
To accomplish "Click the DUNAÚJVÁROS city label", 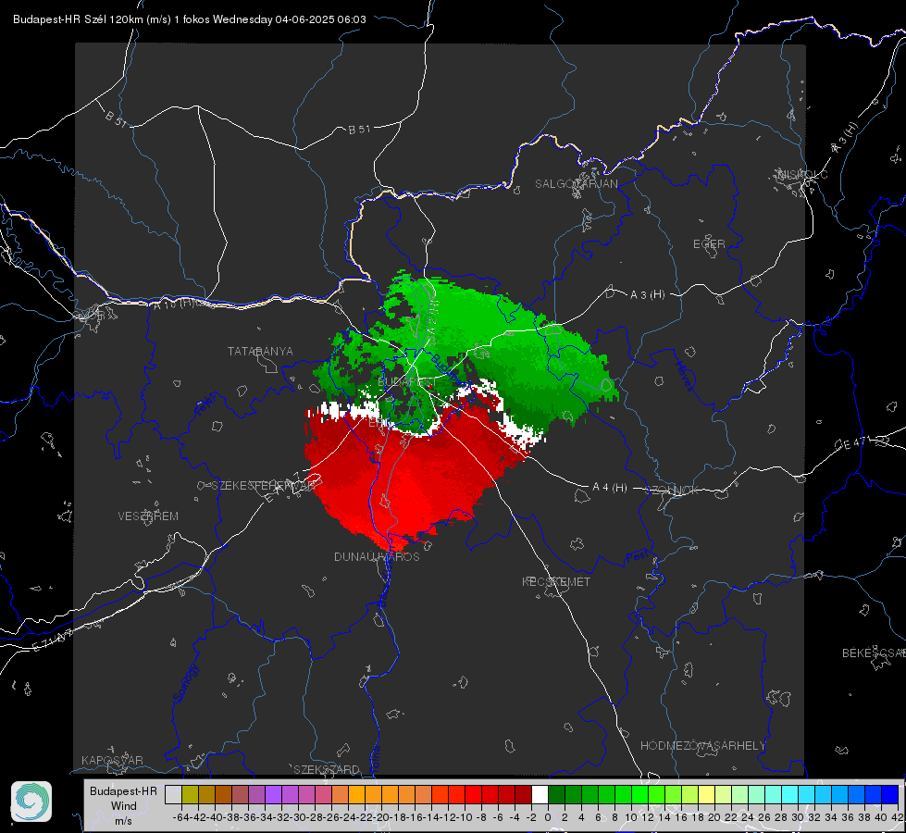I will tap(377, 556).
